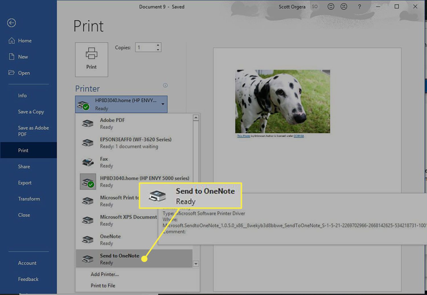Click the CC BY-SA license link
Viewport: 427px width, 295px height.
tap(299, 136)
